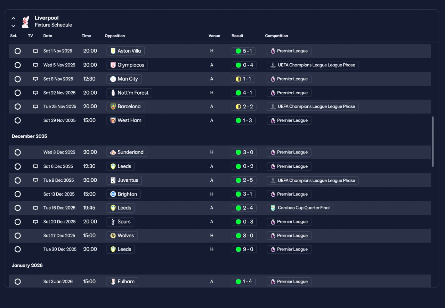
Task: Open Premier League tag on Aston Villa row
Action: [289, 51]
